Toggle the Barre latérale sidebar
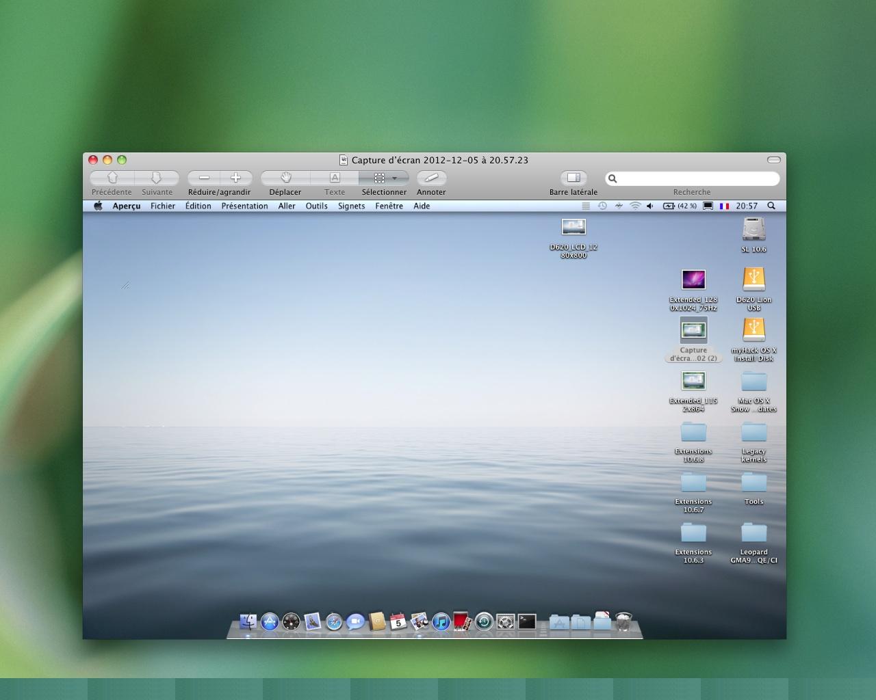The height and width of the screenshot is (700, 876). coord(574,178)
